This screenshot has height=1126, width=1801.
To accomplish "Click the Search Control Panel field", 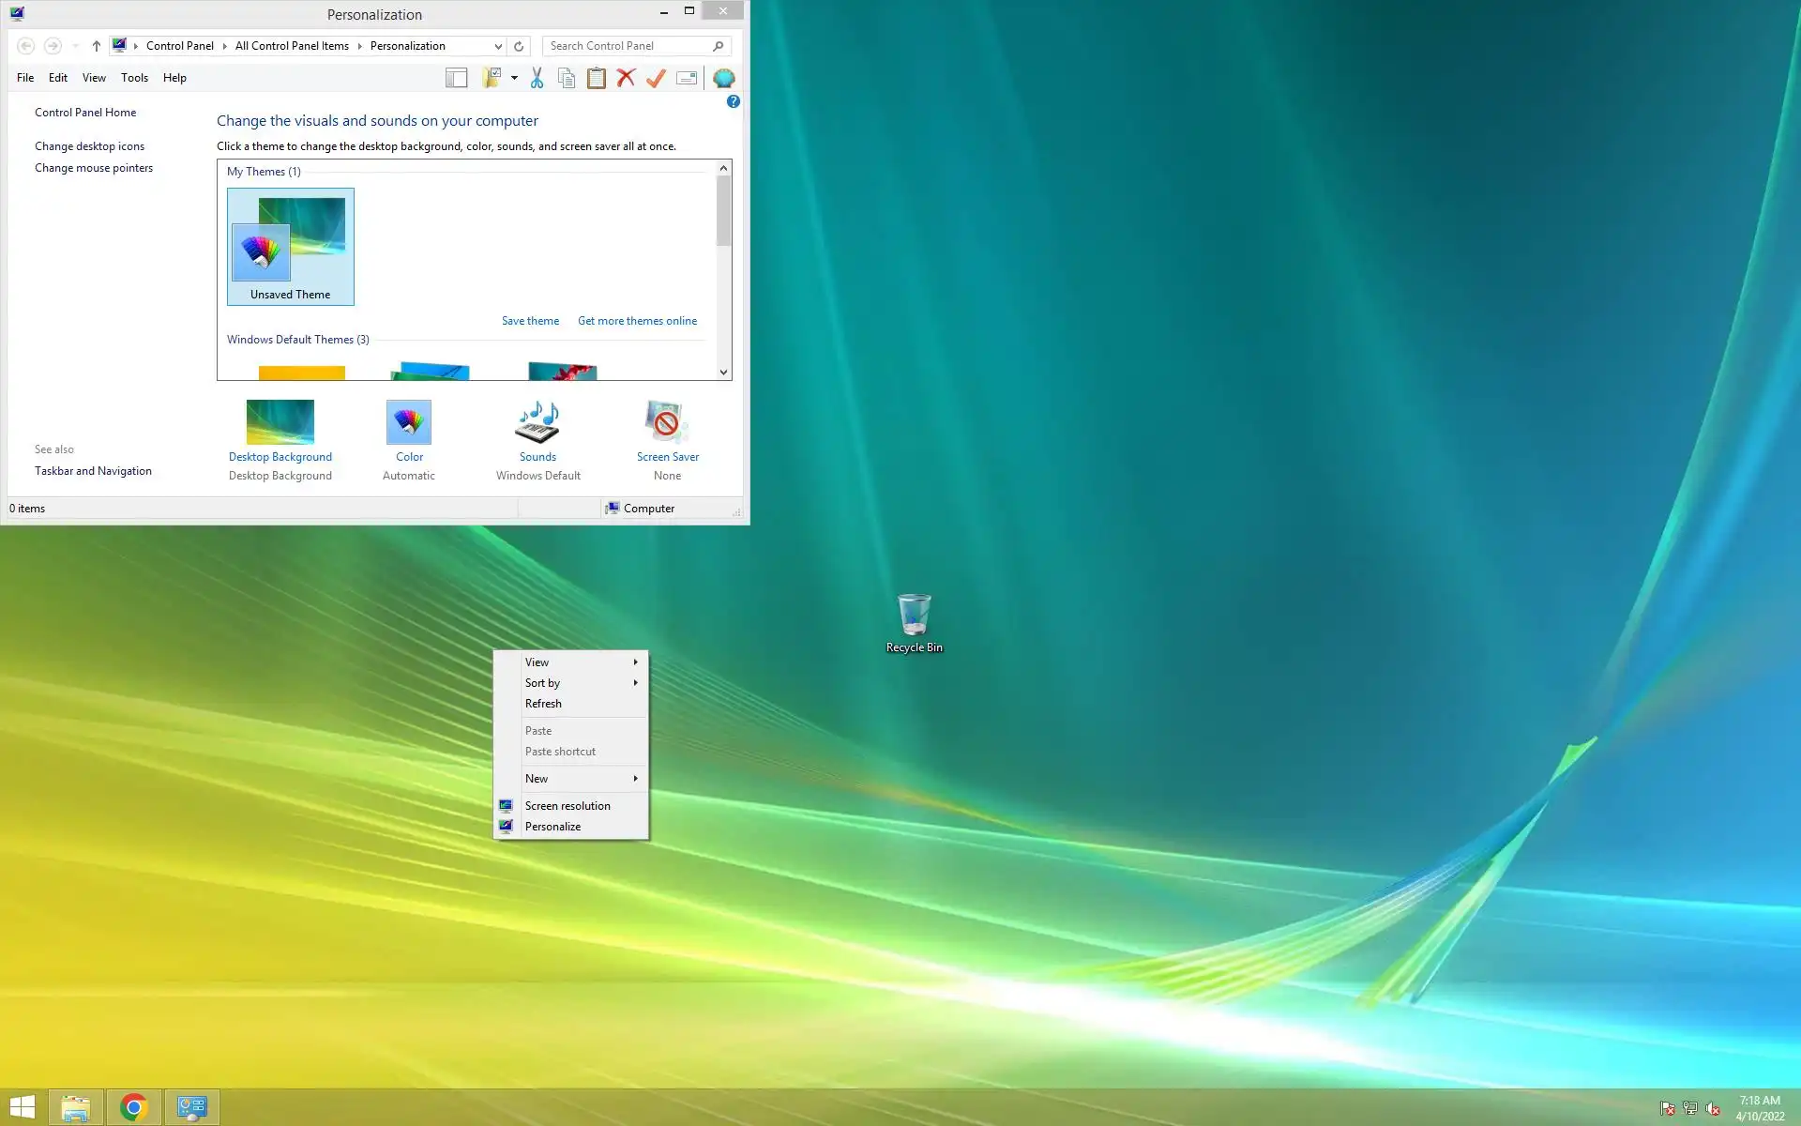I will pyautogui.click(x=627, y=46).
